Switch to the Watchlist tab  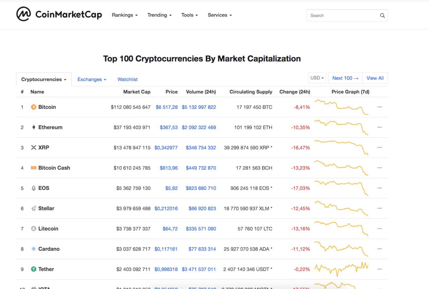click(127, 79)
